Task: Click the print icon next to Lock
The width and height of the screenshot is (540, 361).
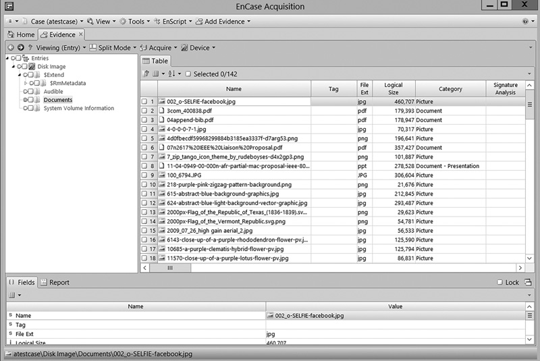Action: [x=528, y=283]
